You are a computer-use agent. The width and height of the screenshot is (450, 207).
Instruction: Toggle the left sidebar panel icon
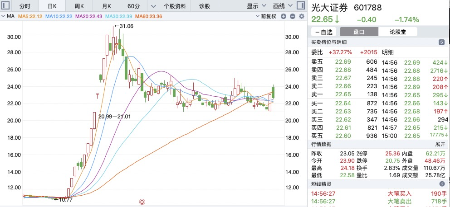tap(5, 5)
